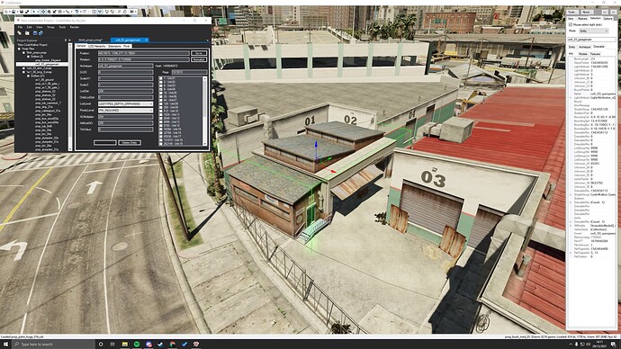Open Task View from the taskbar
The width and height of the screenshot is (621, 349).
click(x=112, y=345)
